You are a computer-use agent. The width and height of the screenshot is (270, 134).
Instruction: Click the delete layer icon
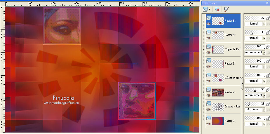pyautogui.click(x=217, y=9)
